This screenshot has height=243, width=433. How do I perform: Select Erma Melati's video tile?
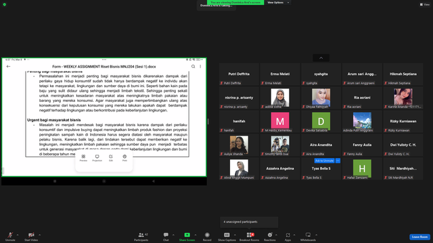tap(279, 74)
